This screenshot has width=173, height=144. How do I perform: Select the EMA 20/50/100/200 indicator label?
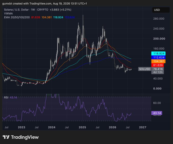(17, 17)
